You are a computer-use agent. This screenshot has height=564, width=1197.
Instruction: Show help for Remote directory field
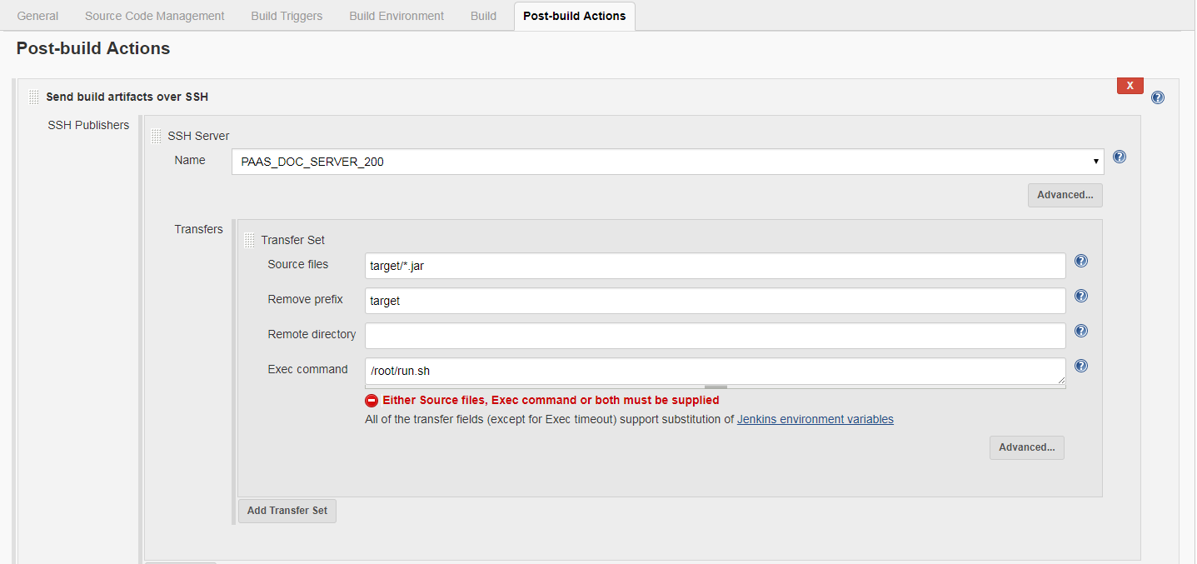click(x=1081, y=331)
